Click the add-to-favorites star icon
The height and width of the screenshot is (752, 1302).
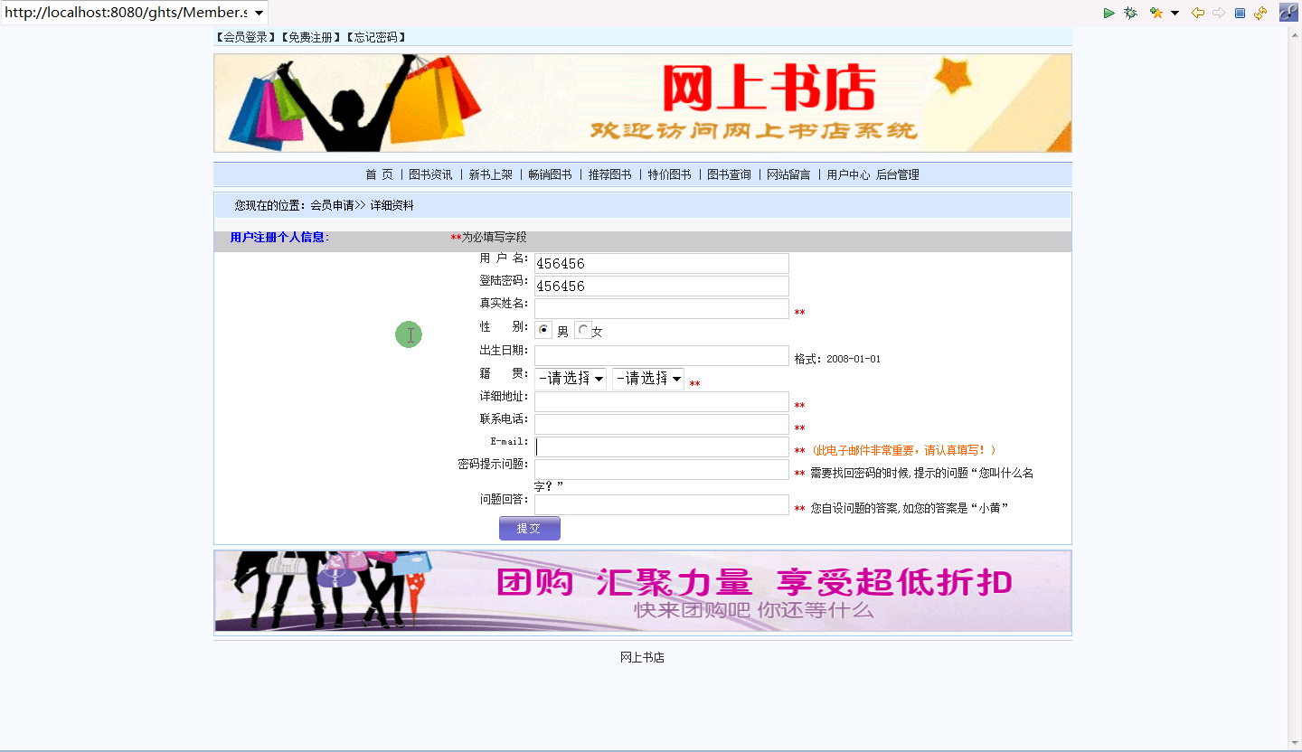tap(1156, 13)
